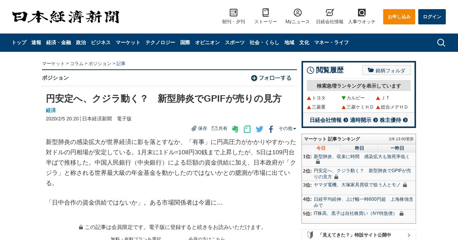This screenshot has width=458, height=240.
Task: Click the マーケット breadcrumb link
Action: click(53, 64)
